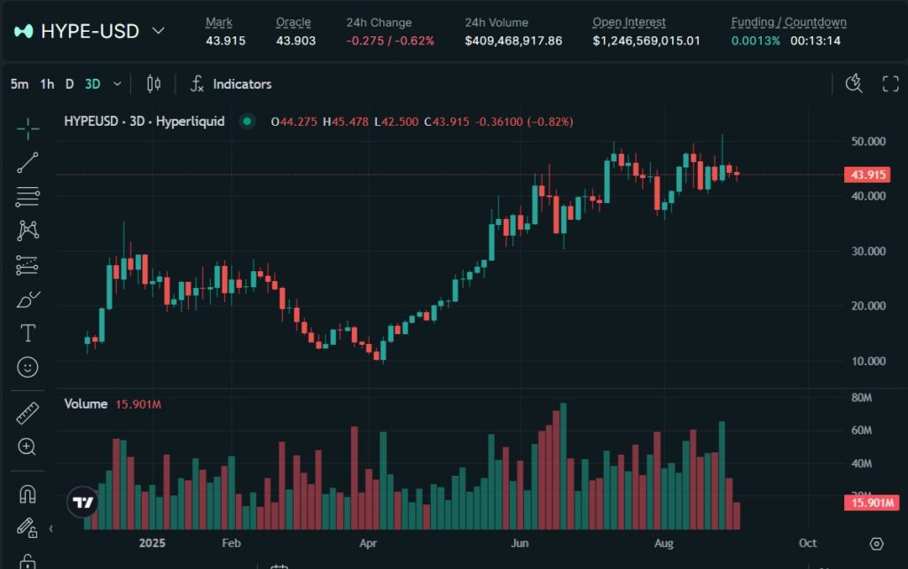
Task: Click open interest value $1,246,569,015.01
Action: (646, 41)
